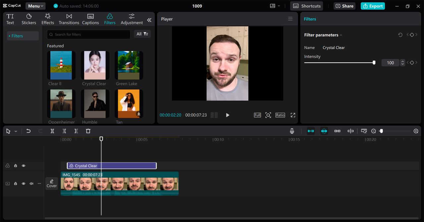Lock the filter track

(15, 166)
